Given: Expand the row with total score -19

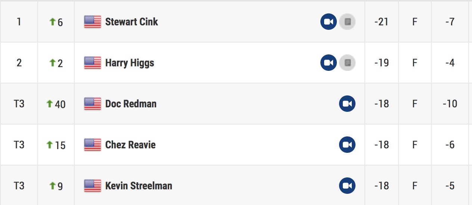Looking at the screenshot, I should point(236,63).
